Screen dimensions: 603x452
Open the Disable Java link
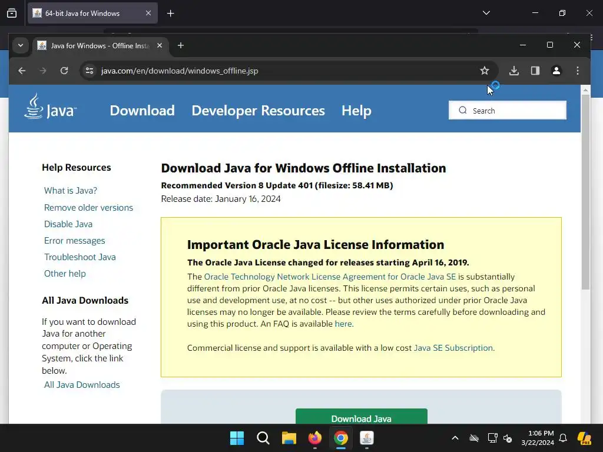(x=68, y=224)
